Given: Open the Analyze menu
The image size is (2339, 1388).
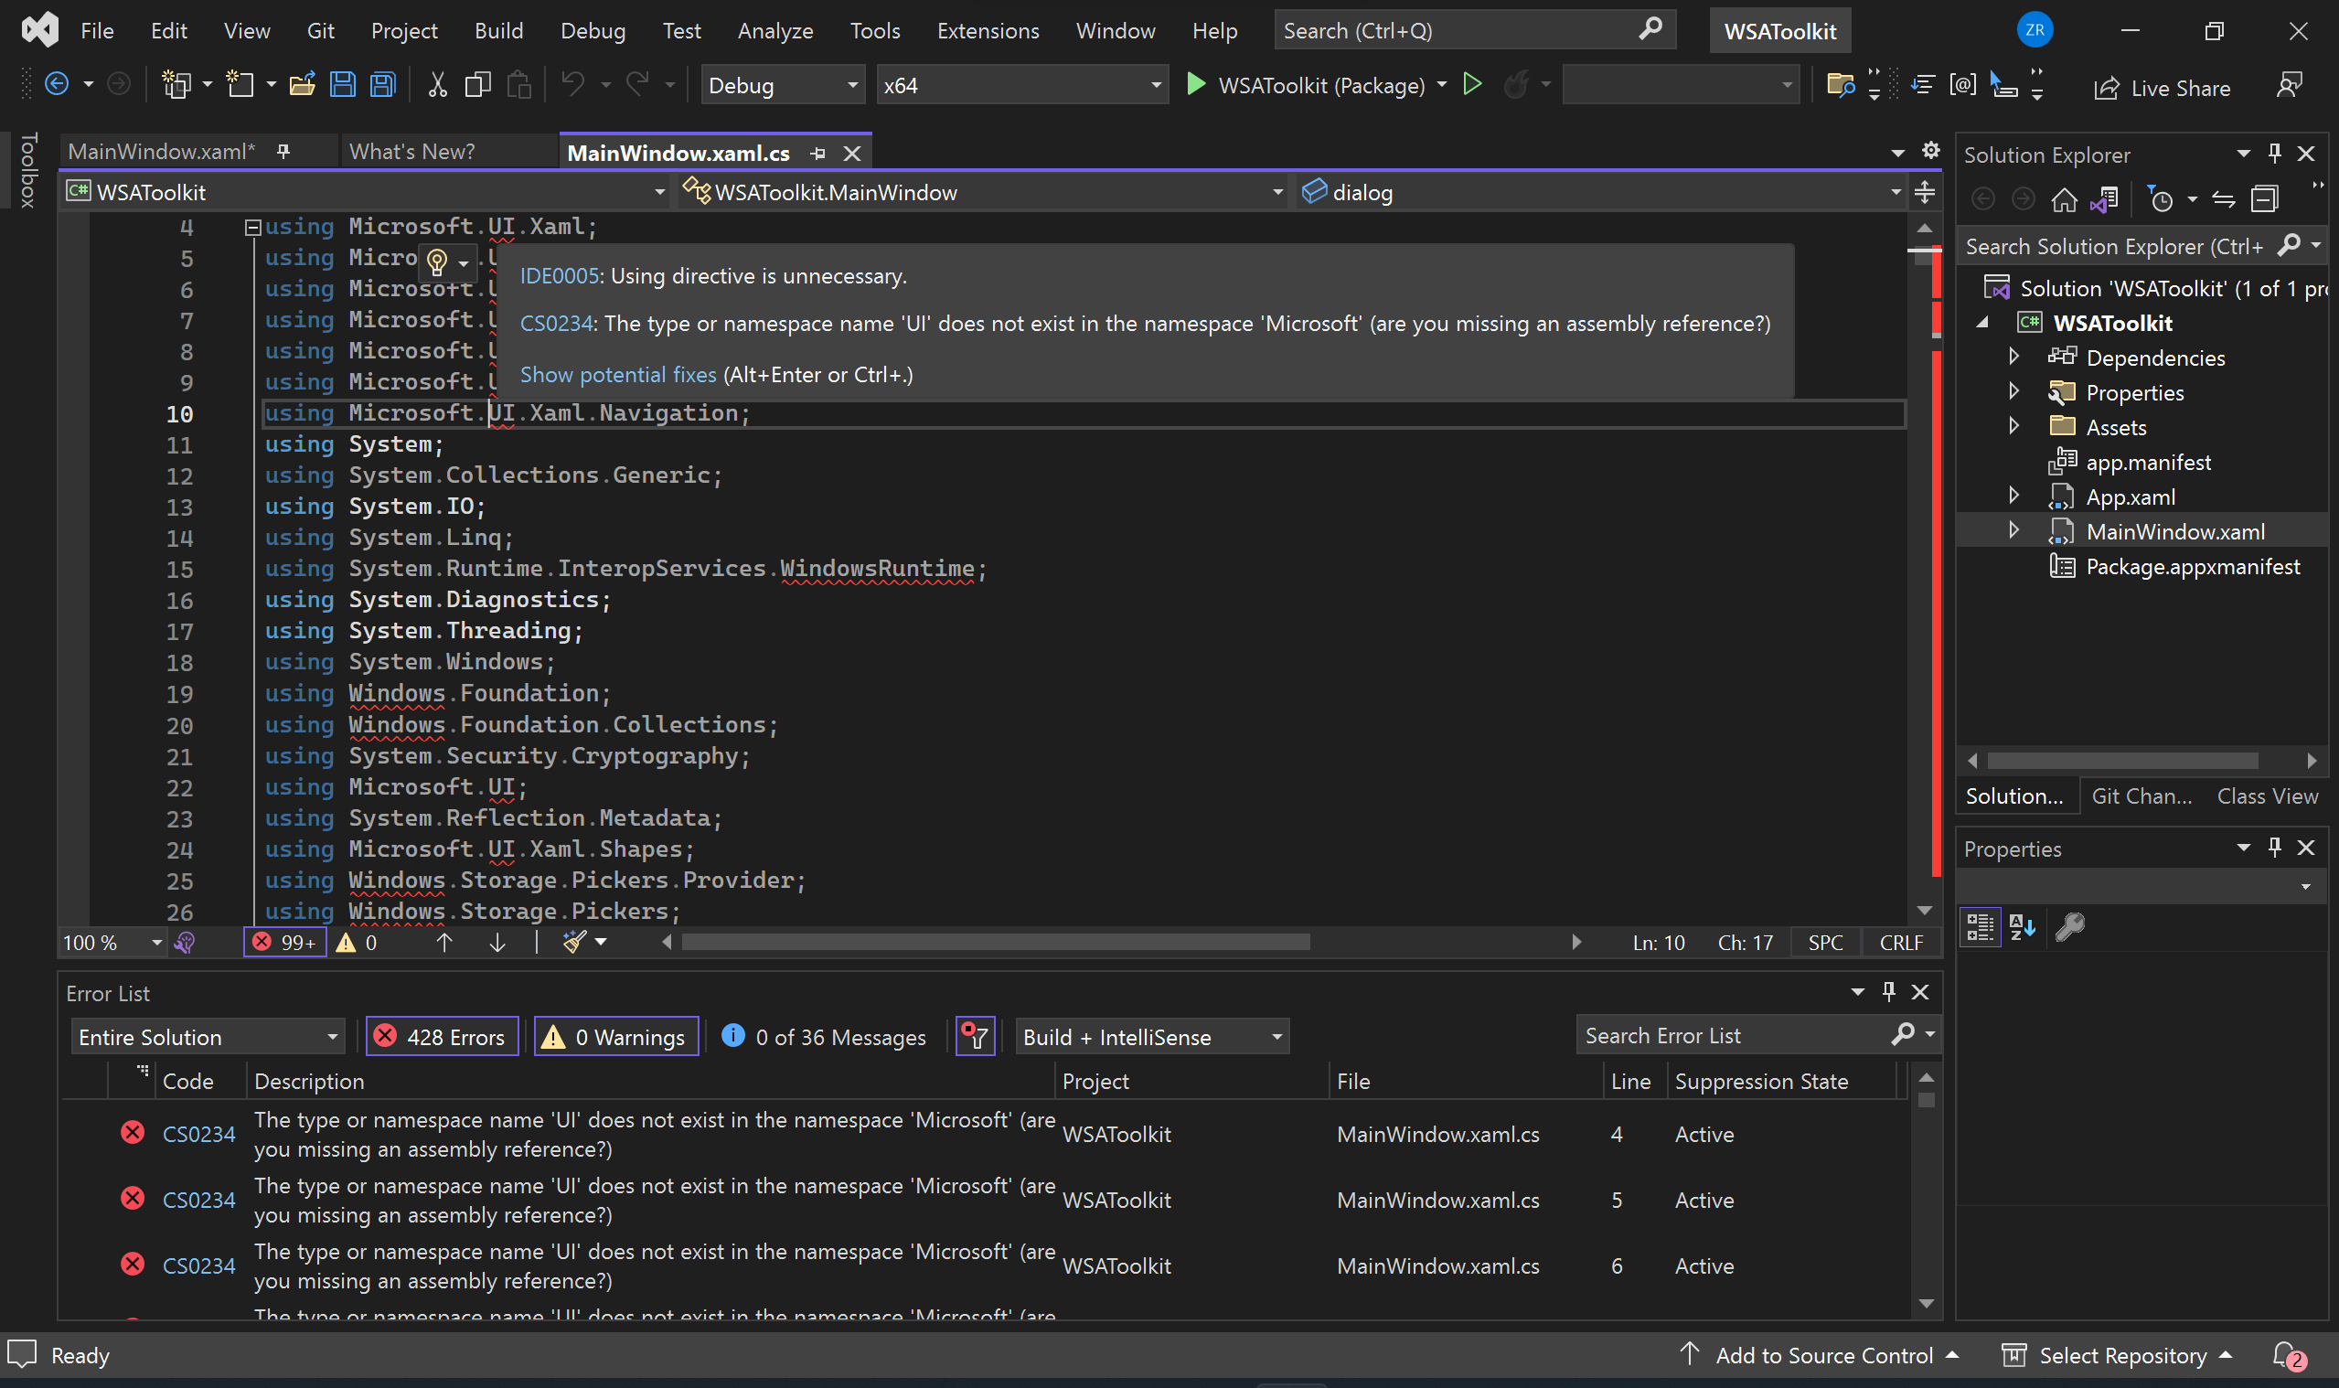Looking at the screenshot, I should click(x=774, y=31).
